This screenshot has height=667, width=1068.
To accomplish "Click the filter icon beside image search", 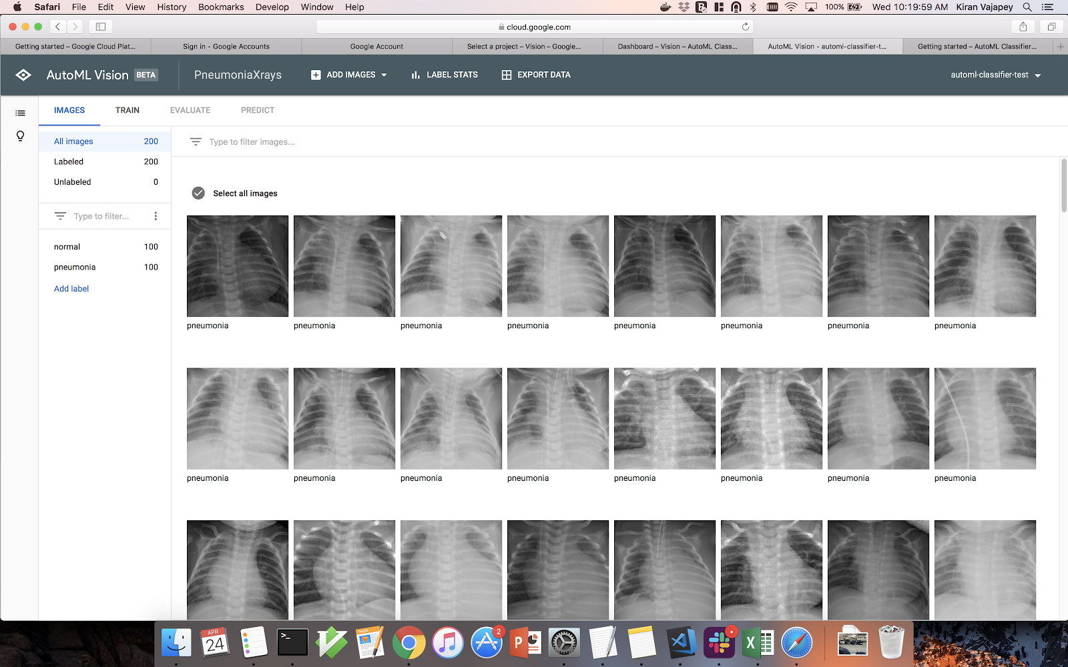I will (x=196, y=142).
